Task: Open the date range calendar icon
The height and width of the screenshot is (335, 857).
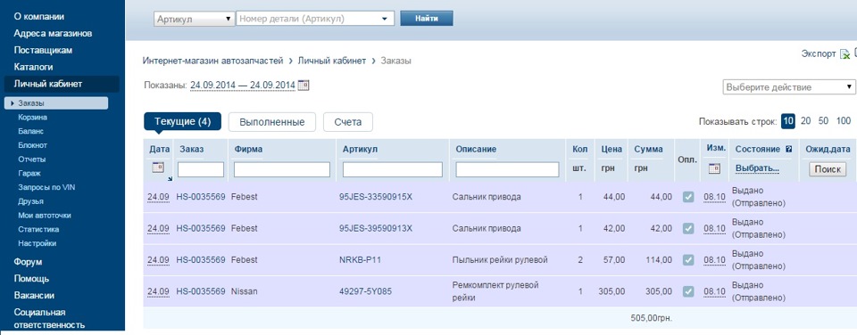Action: tap(304, 86)
